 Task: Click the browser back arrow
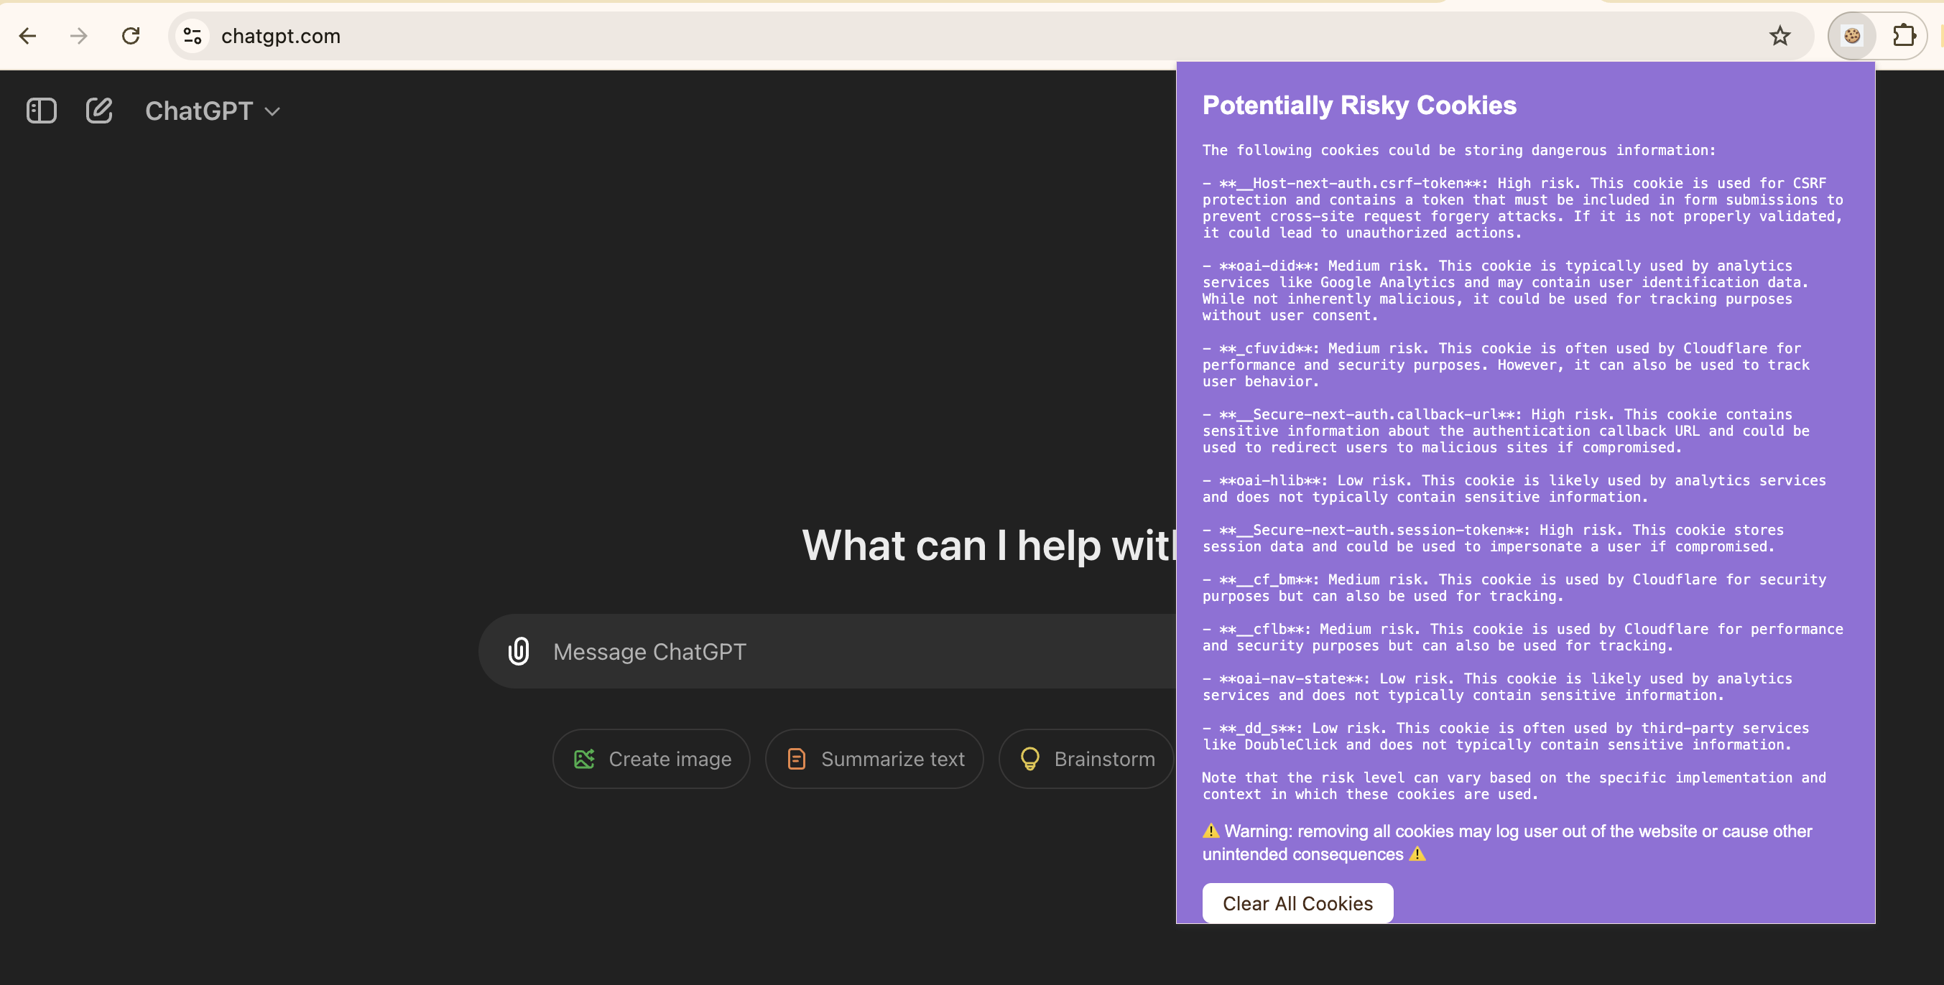(x=28, y=35)
